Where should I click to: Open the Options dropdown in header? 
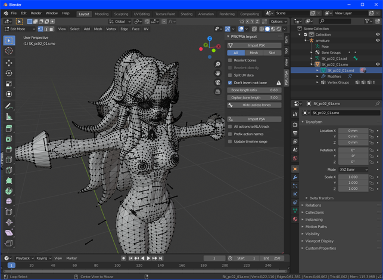click(278, 21)
